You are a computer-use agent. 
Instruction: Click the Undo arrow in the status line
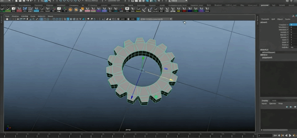[28, 1]
